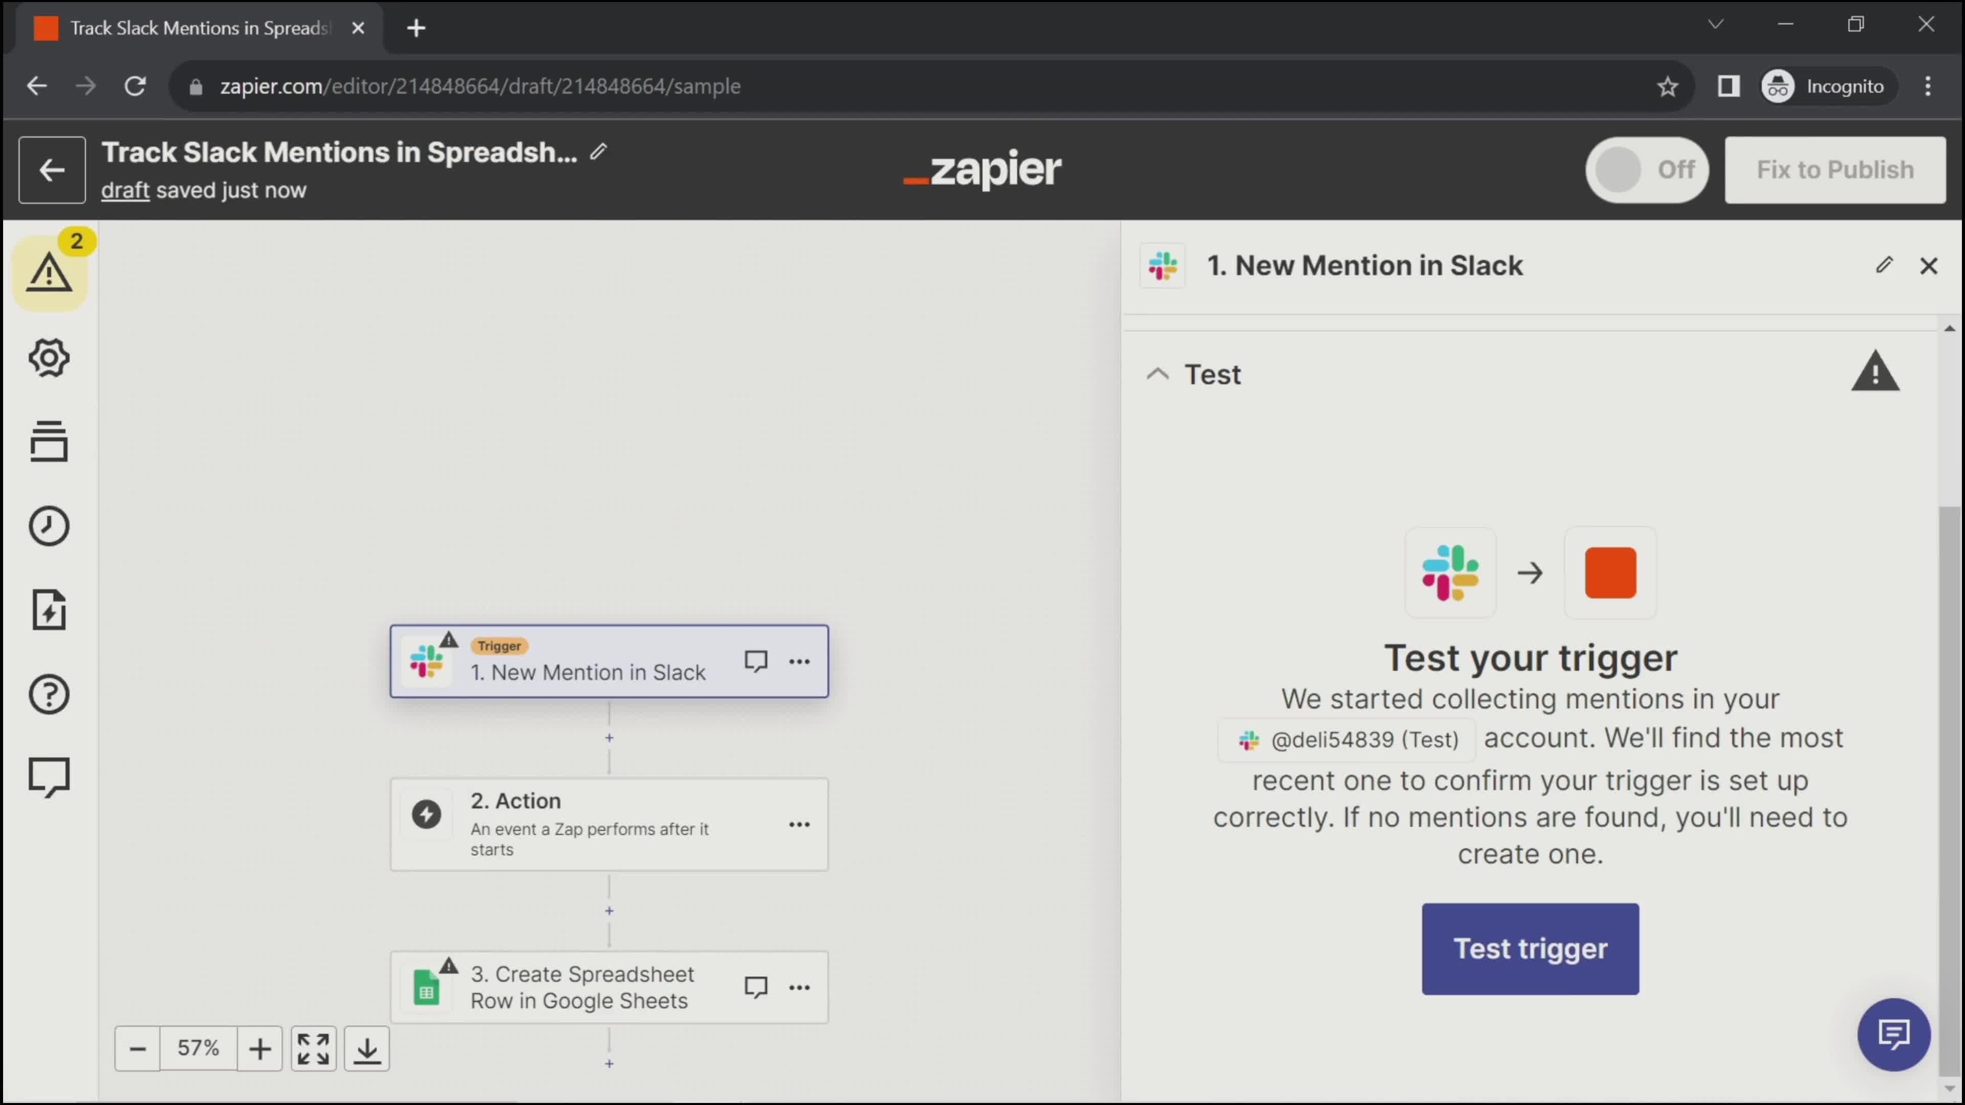Toggle the Test section collapse arrow

click(x=1158, y=374)
